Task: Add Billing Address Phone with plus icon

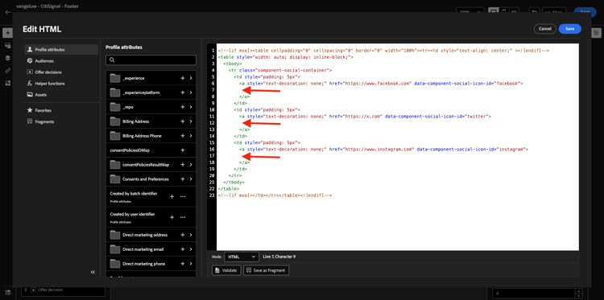Action: (183, 136)
